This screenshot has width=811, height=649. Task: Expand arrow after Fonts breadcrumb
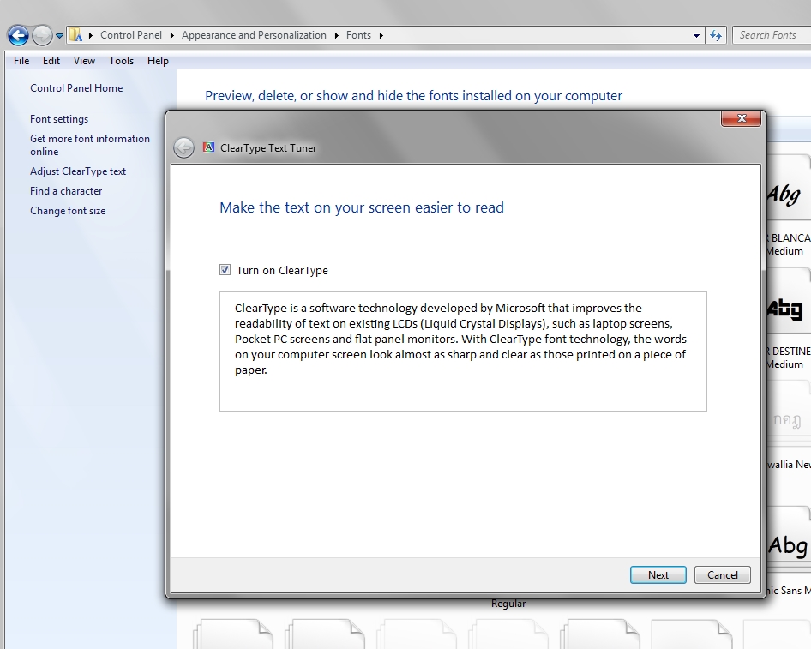click(381, 35)
